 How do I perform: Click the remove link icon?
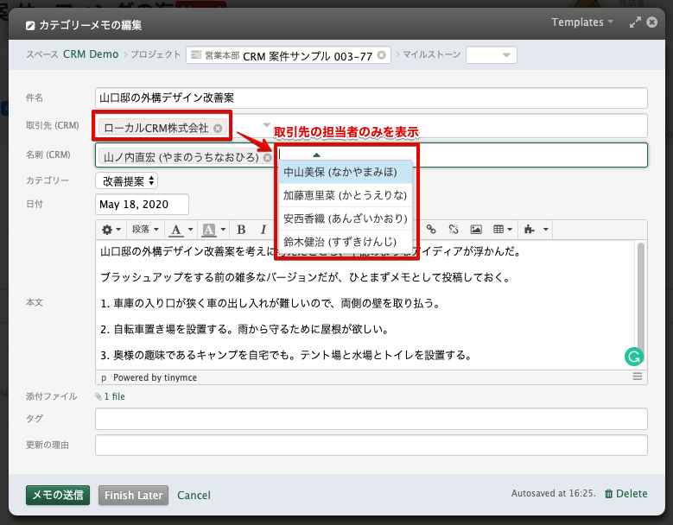[453, 230]
